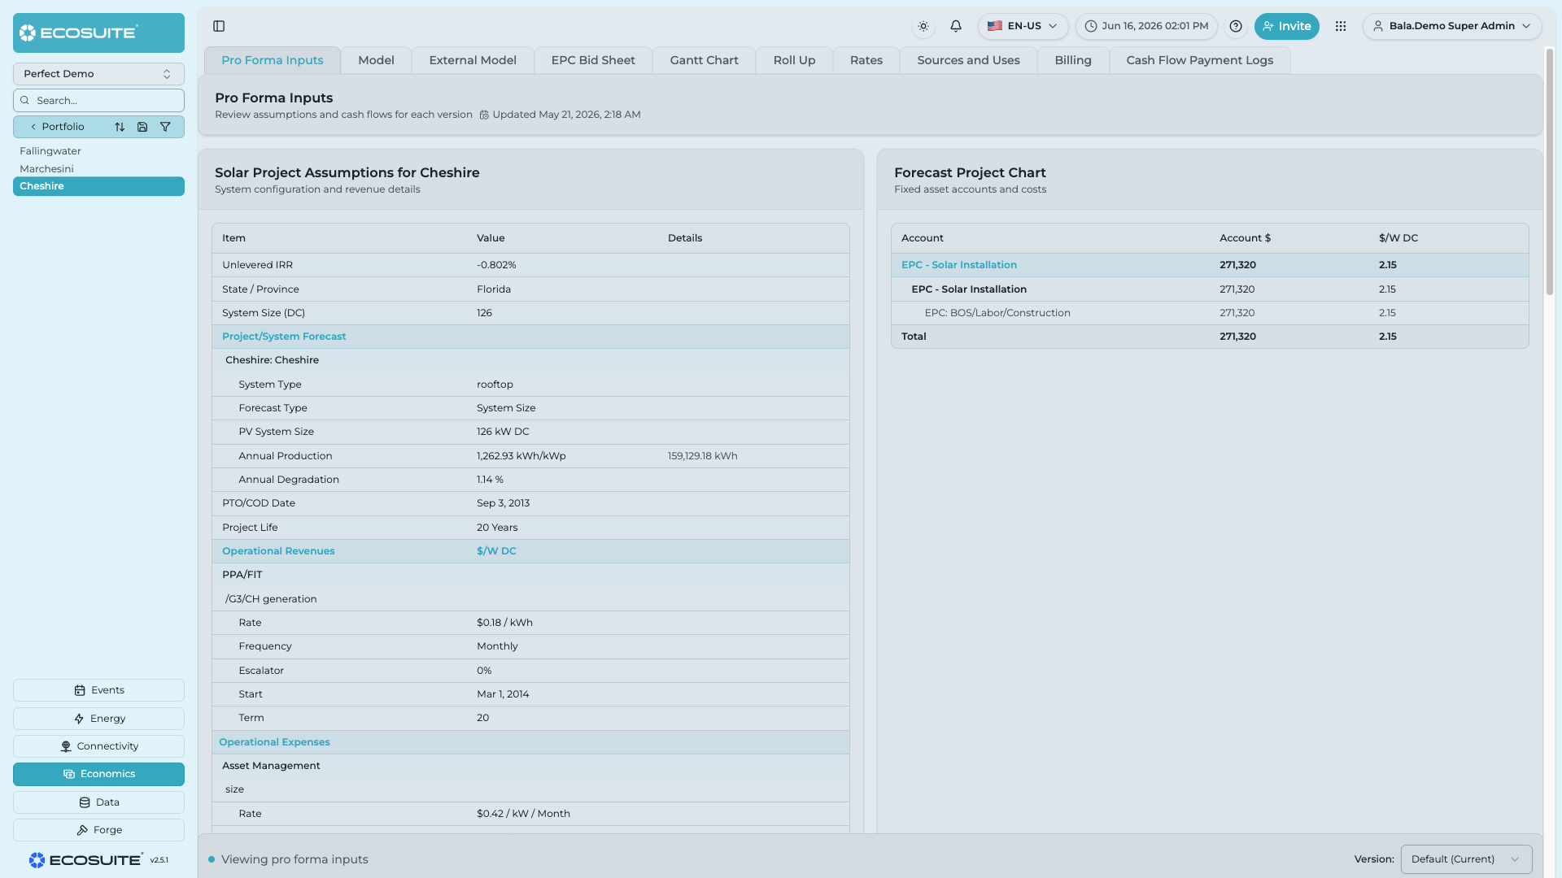This screenshot has width=1562, height=878.
Task: Click the save icon in sidebar
Action: 142,127
